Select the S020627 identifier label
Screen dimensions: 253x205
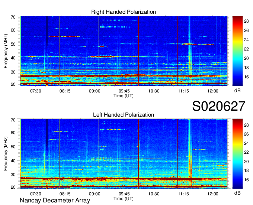[219, 106]
